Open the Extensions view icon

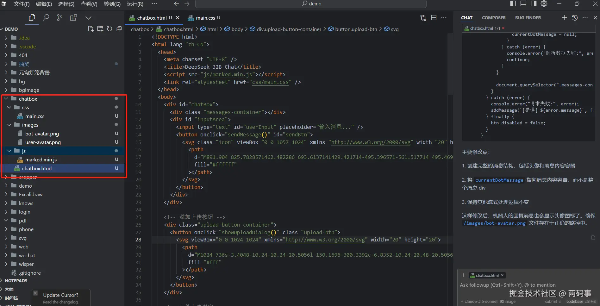[73, 18]
